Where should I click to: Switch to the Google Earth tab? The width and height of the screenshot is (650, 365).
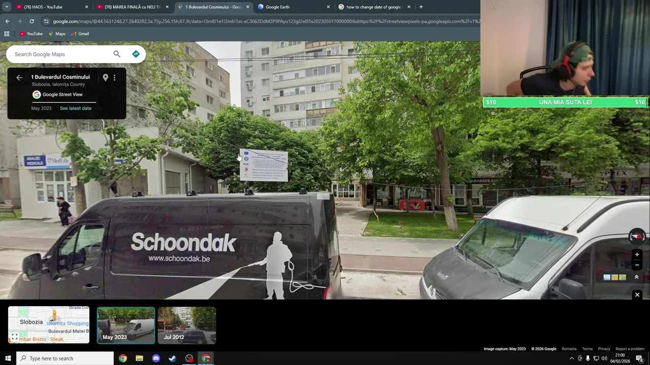[294, 7]
